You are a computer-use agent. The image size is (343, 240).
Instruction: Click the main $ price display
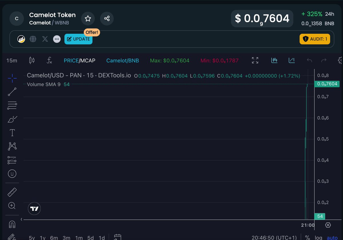click(262, 19)
